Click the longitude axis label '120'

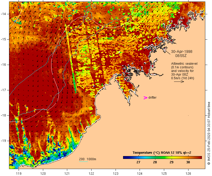43,173
